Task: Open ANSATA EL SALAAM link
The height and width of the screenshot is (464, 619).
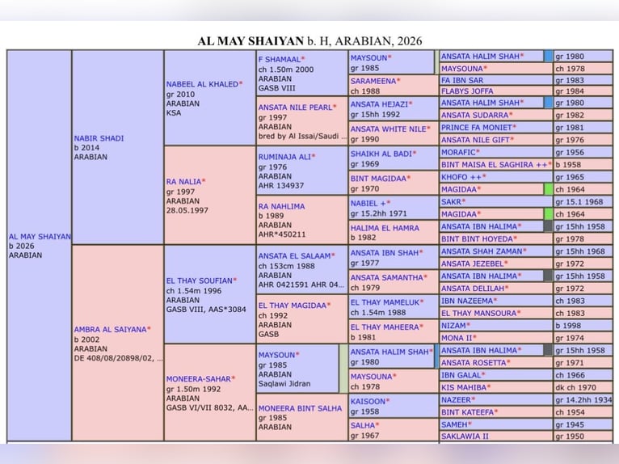Action: (x=294, y=256)
